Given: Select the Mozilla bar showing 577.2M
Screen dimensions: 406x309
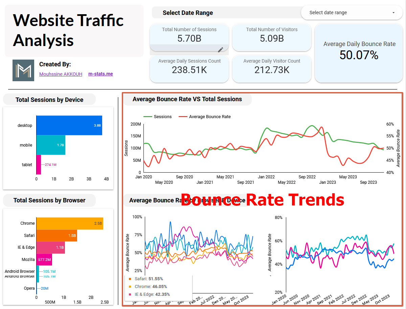Looking at the screenshot, I should 44,260.
